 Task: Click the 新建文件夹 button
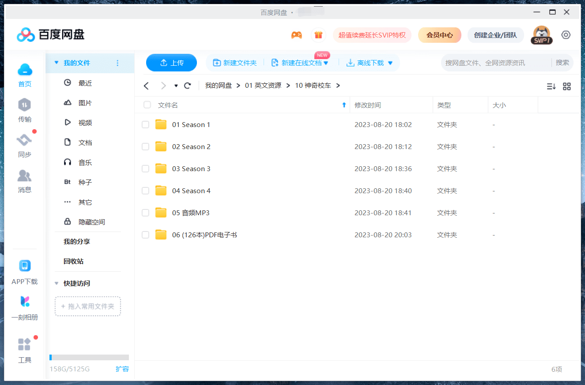pyautogui.click(x=235, y=63)
